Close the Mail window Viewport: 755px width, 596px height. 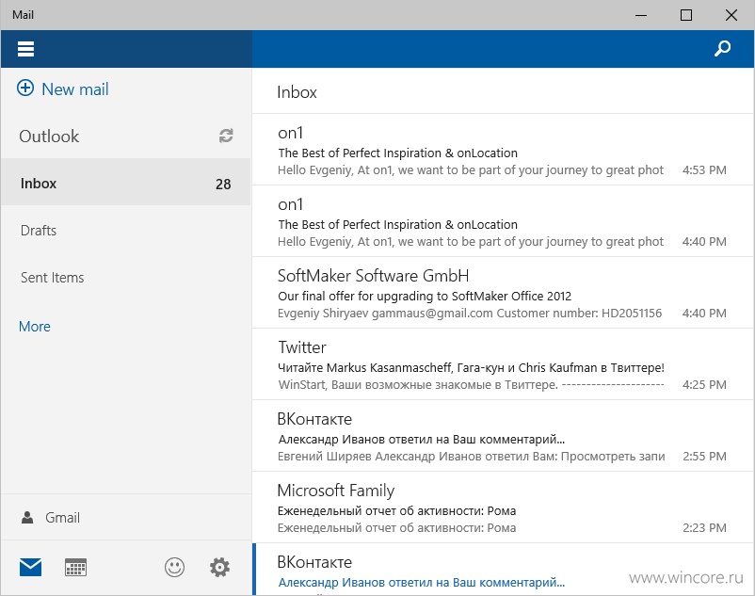731,15
